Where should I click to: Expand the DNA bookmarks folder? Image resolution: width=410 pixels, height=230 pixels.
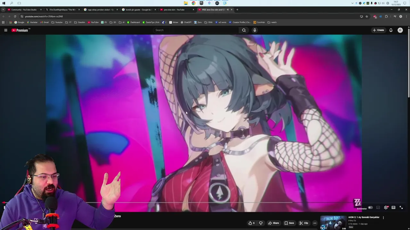(209, 22)
